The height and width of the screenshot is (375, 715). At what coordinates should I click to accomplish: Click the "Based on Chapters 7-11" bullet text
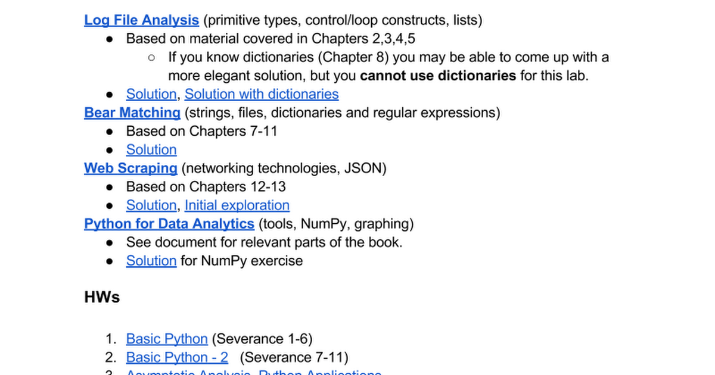click(201, 131)
